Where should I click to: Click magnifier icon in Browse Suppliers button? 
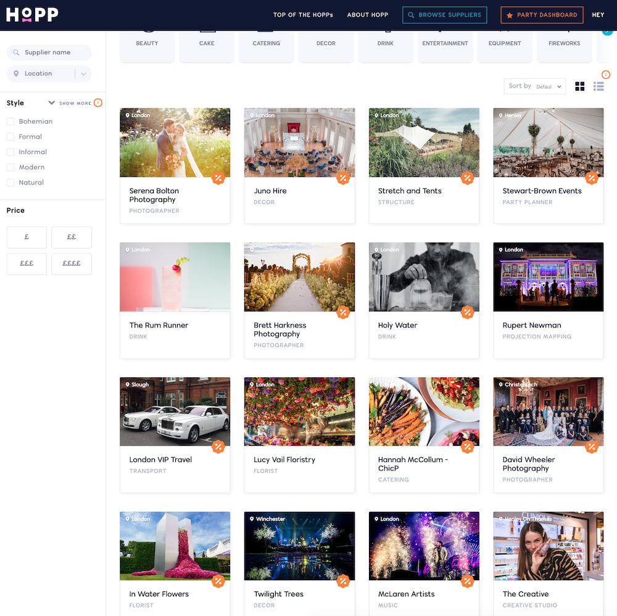point(411,15)
